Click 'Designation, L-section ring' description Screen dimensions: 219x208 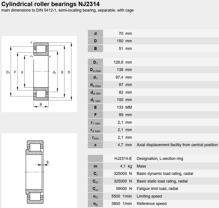click(x=160, y=158)
